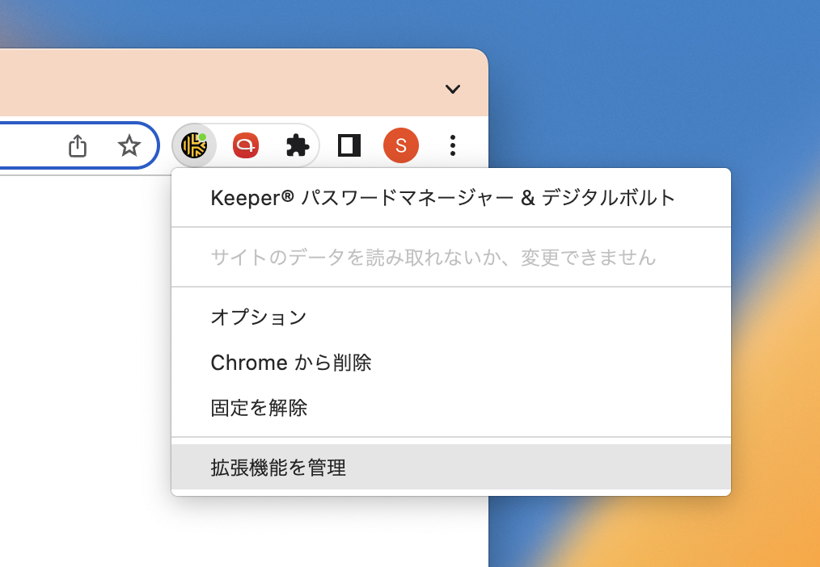
Task: Bookmark this page with the star icon
Action: 129,145
